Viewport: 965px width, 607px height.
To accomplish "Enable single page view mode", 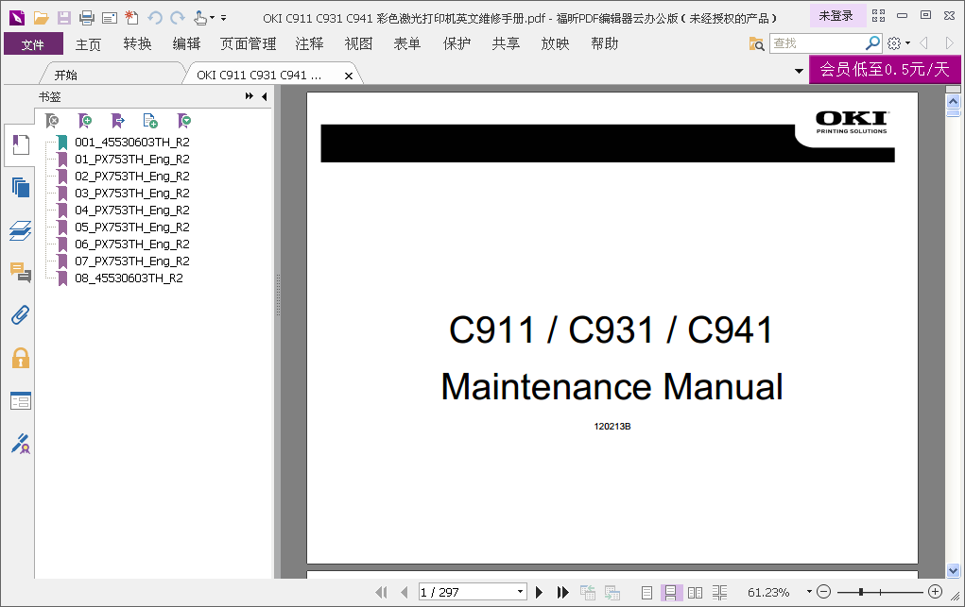I will (x=646, y=592).
